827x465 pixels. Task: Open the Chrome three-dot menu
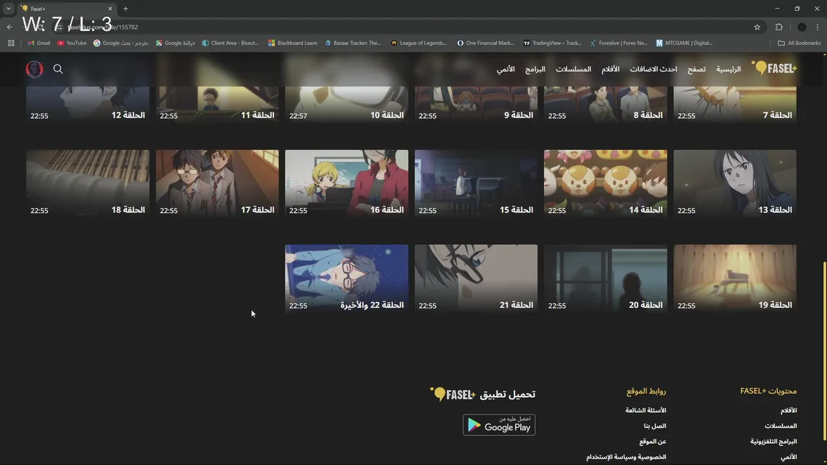click(817, 27)
